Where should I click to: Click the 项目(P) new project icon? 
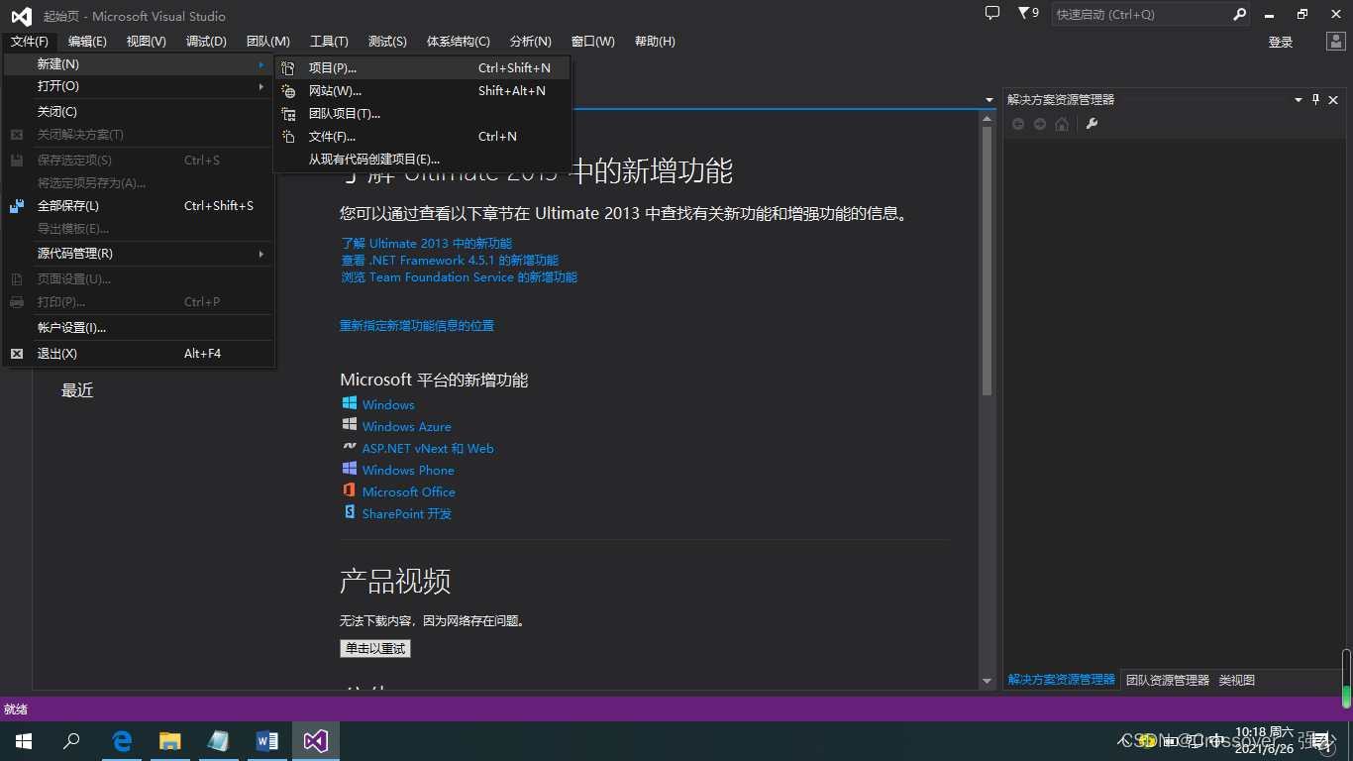[x=288, y=68]
